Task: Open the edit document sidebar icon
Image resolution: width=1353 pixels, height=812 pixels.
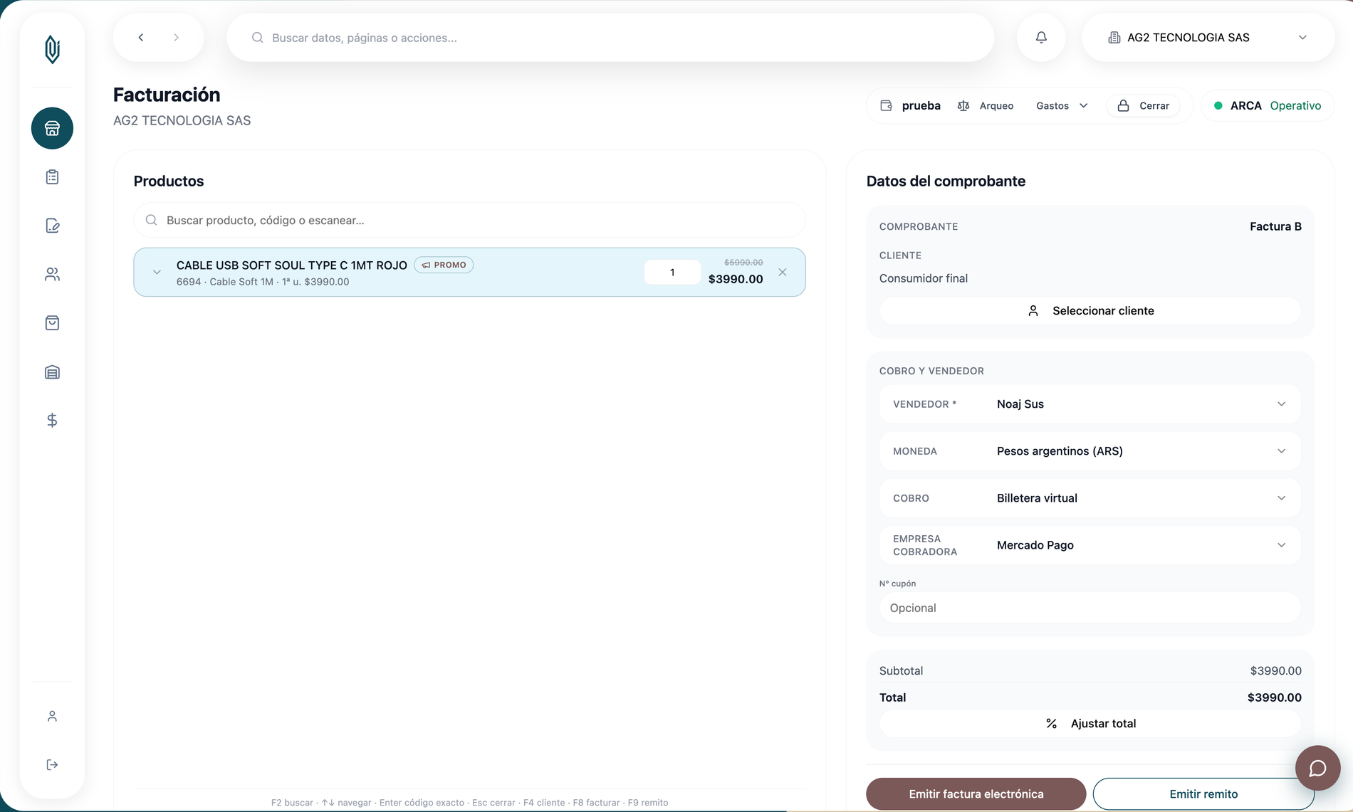Action: pyautogui.click(x=52, y=226)
